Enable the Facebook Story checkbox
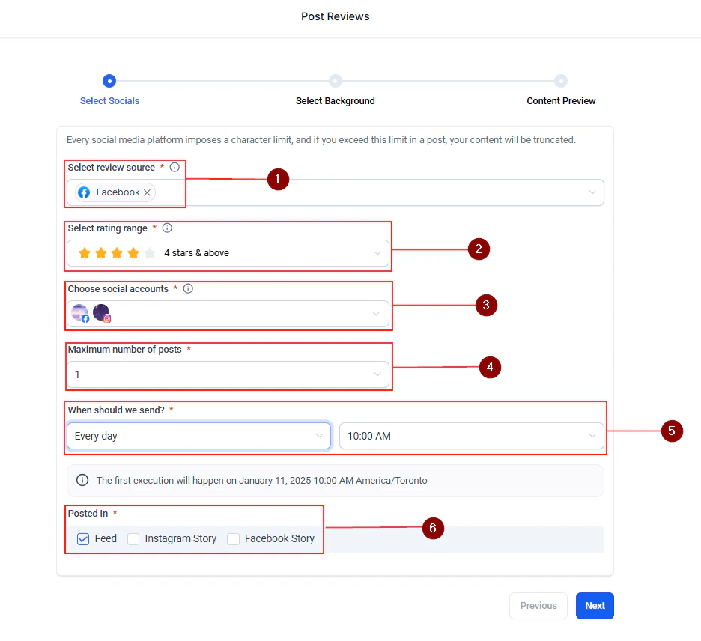The width and height of the screenshot is (701, 641). coord(231,538)
